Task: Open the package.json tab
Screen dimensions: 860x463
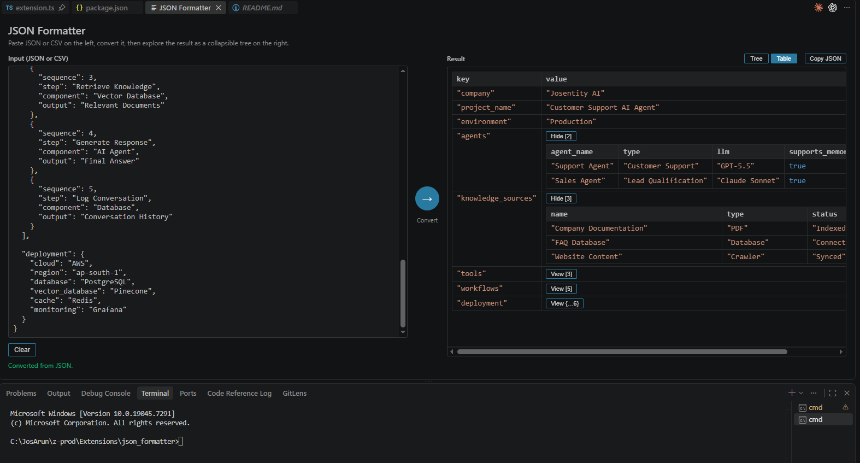Action: [x=107, y=8]
